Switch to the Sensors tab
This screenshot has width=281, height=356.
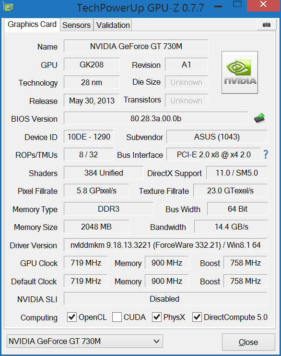(x=76, y=25)
